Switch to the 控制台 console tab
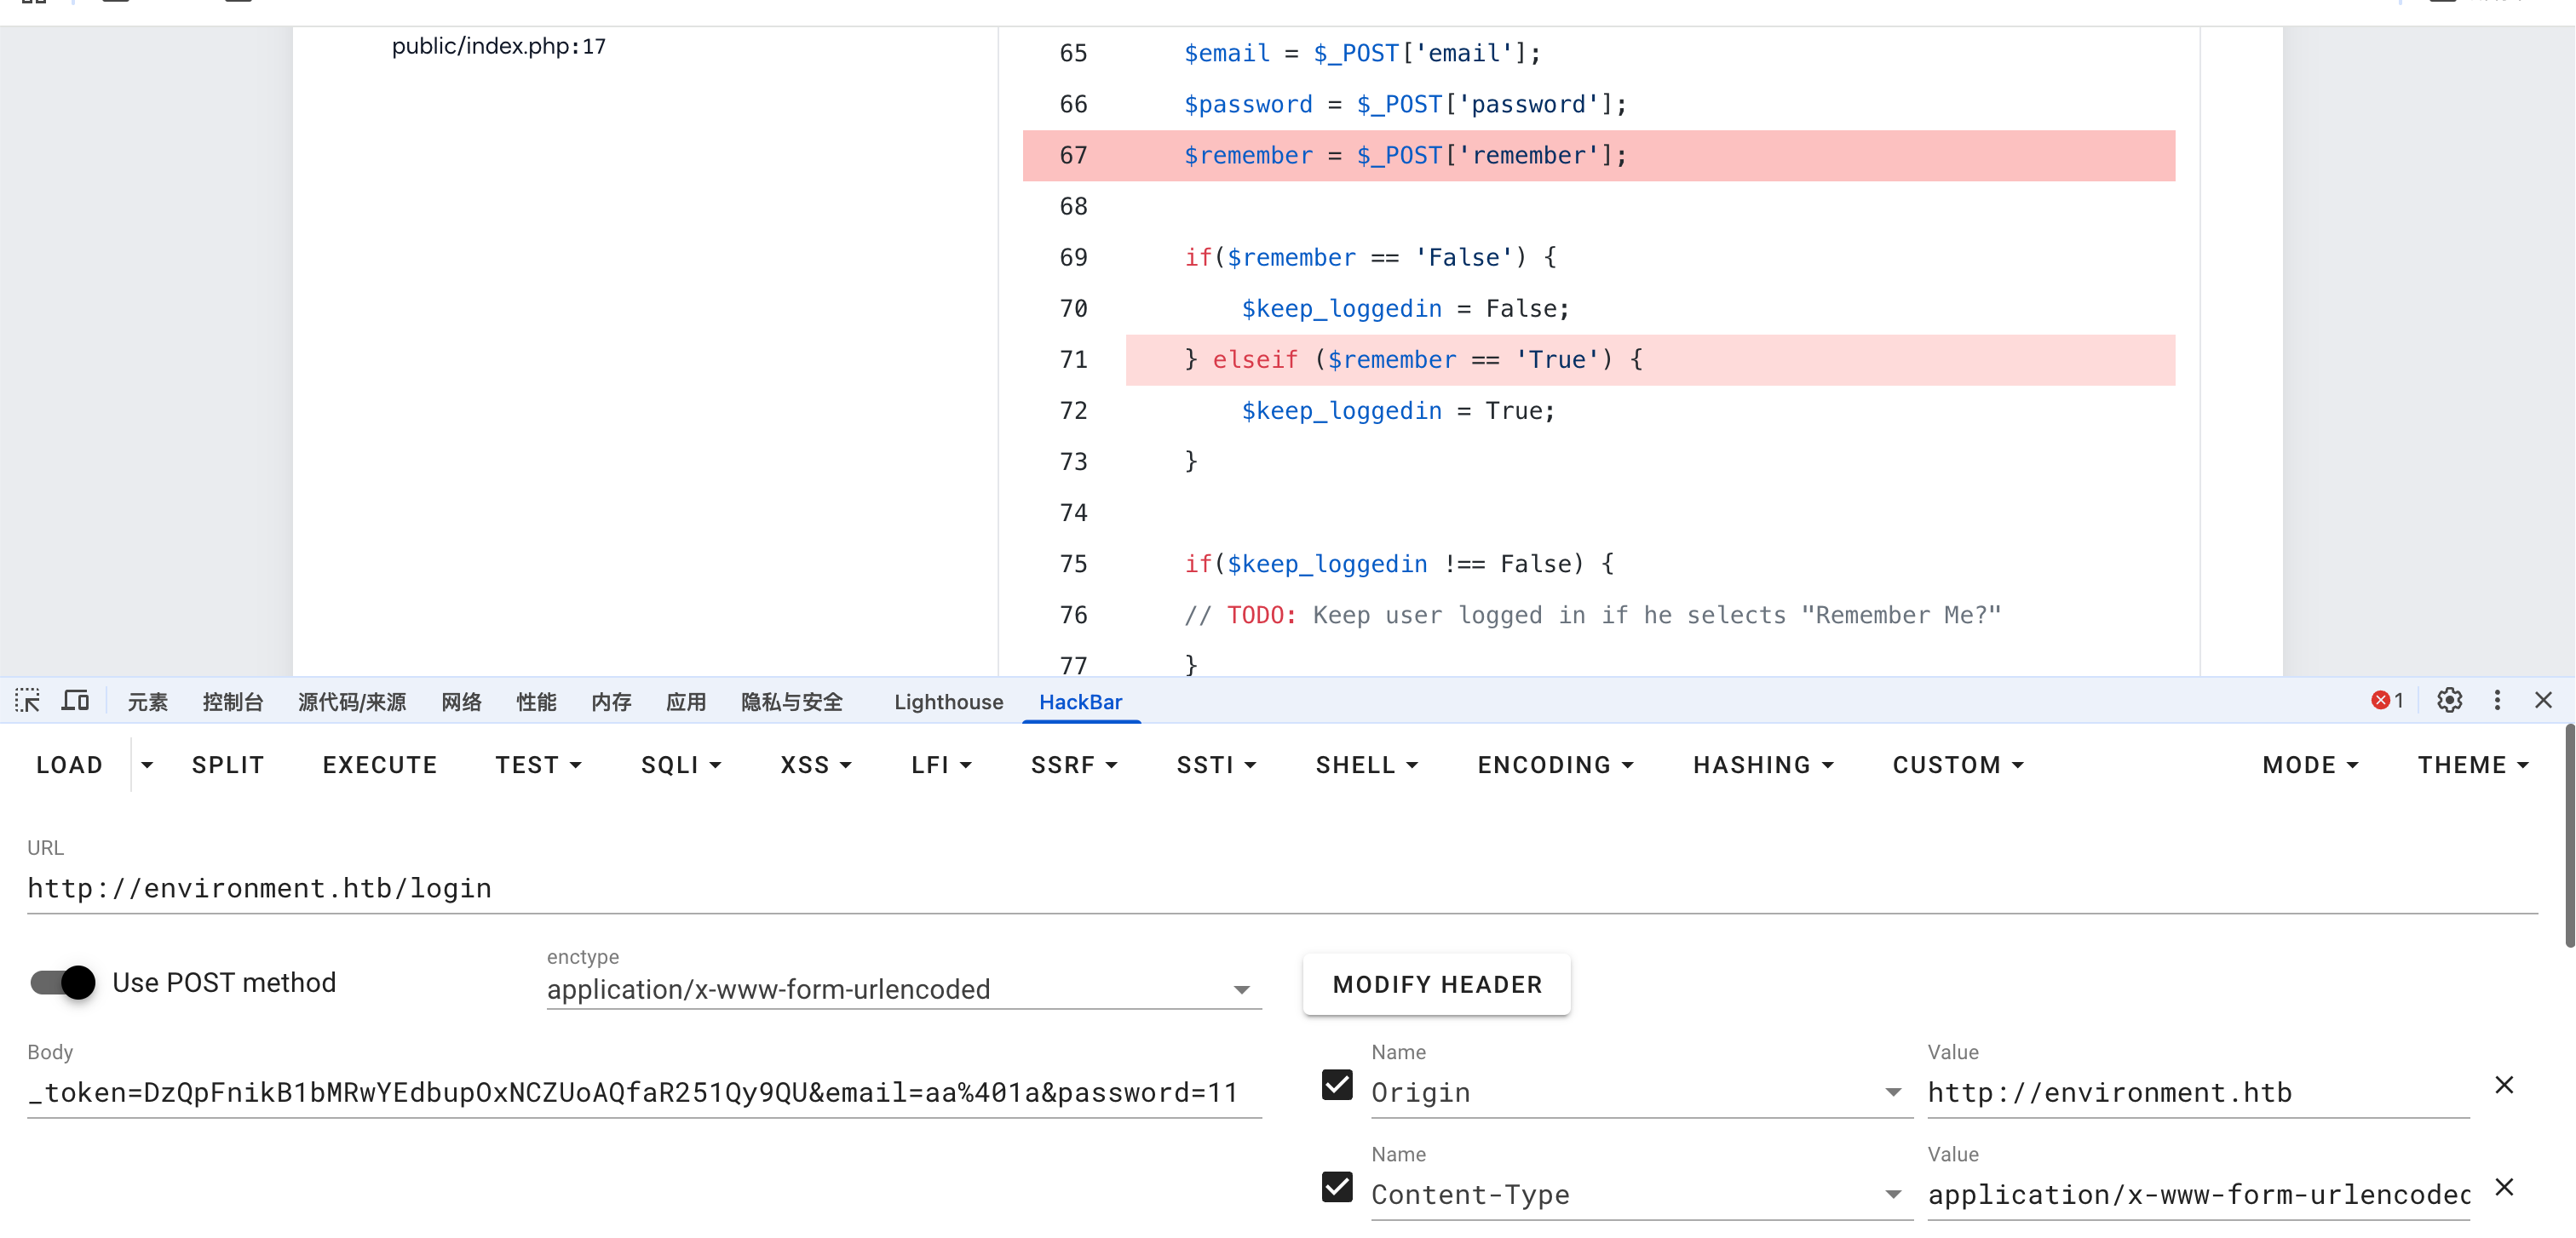2576x1238 pixels. pyautogui.click(x=232, y=702)
